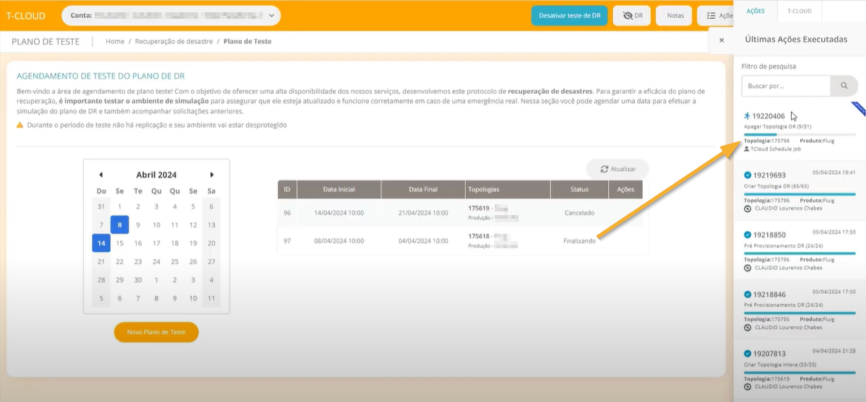Click progress bar of Apagar Topologia DR
866x402 pixels.
[x=800, y=134]
